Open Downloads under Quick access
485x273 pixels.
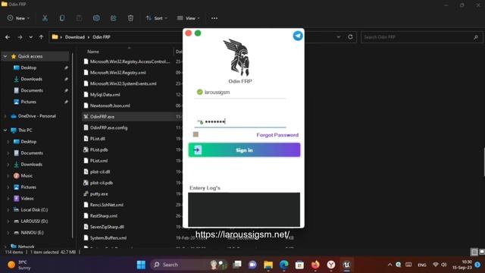point(31,79)
